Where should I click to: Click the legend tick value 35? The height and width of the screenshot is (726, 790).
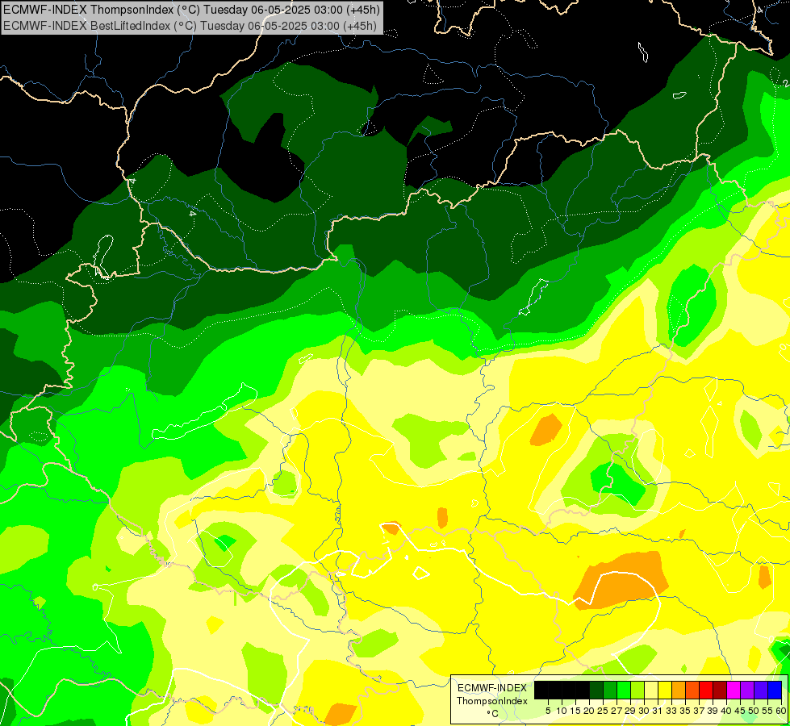coord(685,711)
